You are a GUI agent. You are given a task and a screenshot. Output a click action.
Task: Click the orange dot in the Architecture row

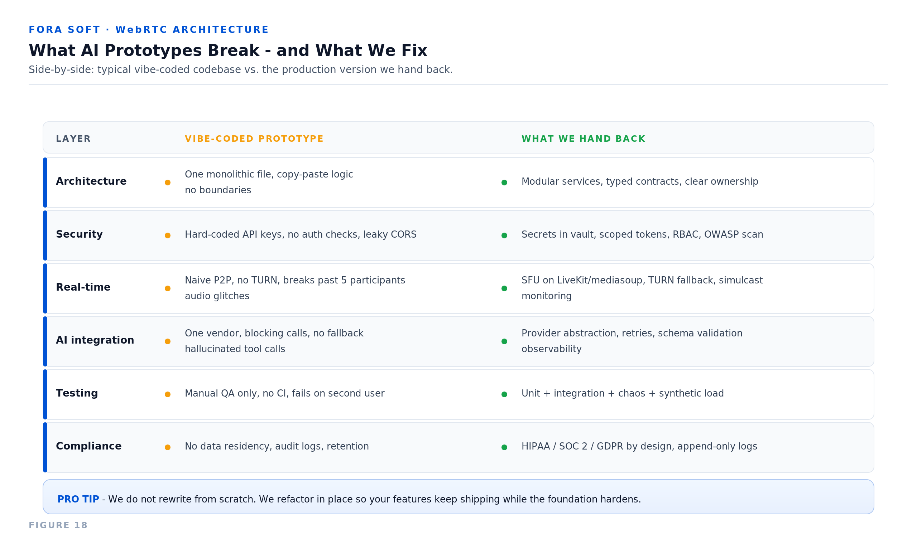click(x=168, y=183)
